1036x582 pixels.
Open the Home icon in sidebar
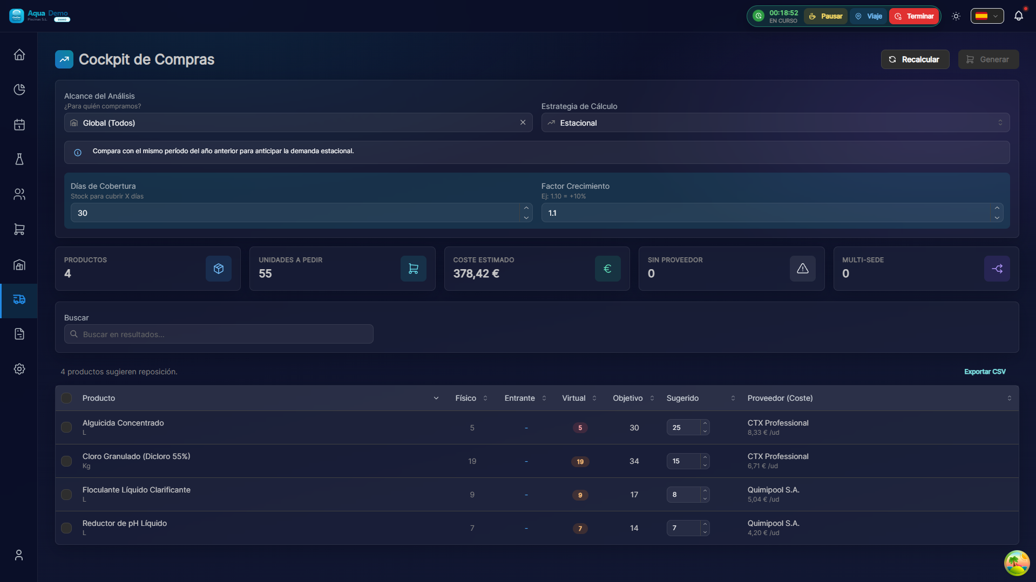coord(19,55)
